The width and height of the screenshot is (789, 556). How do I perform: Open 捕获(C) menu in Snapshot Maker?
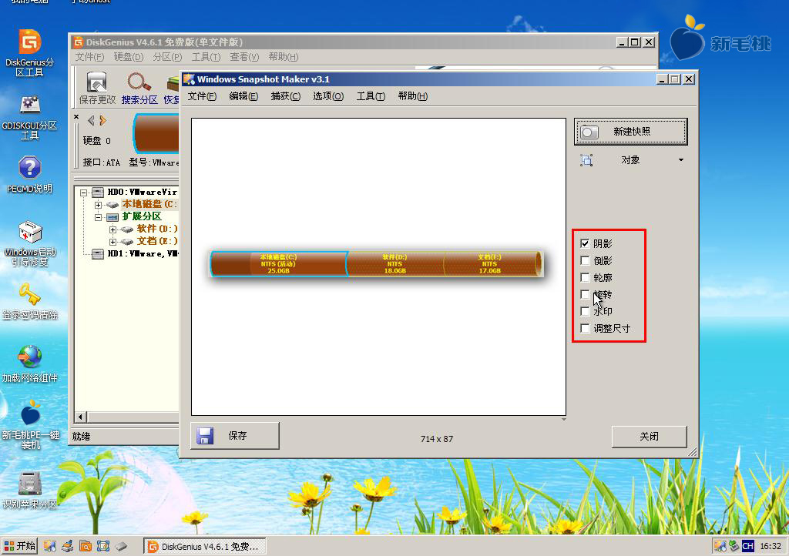coord(285,96)
